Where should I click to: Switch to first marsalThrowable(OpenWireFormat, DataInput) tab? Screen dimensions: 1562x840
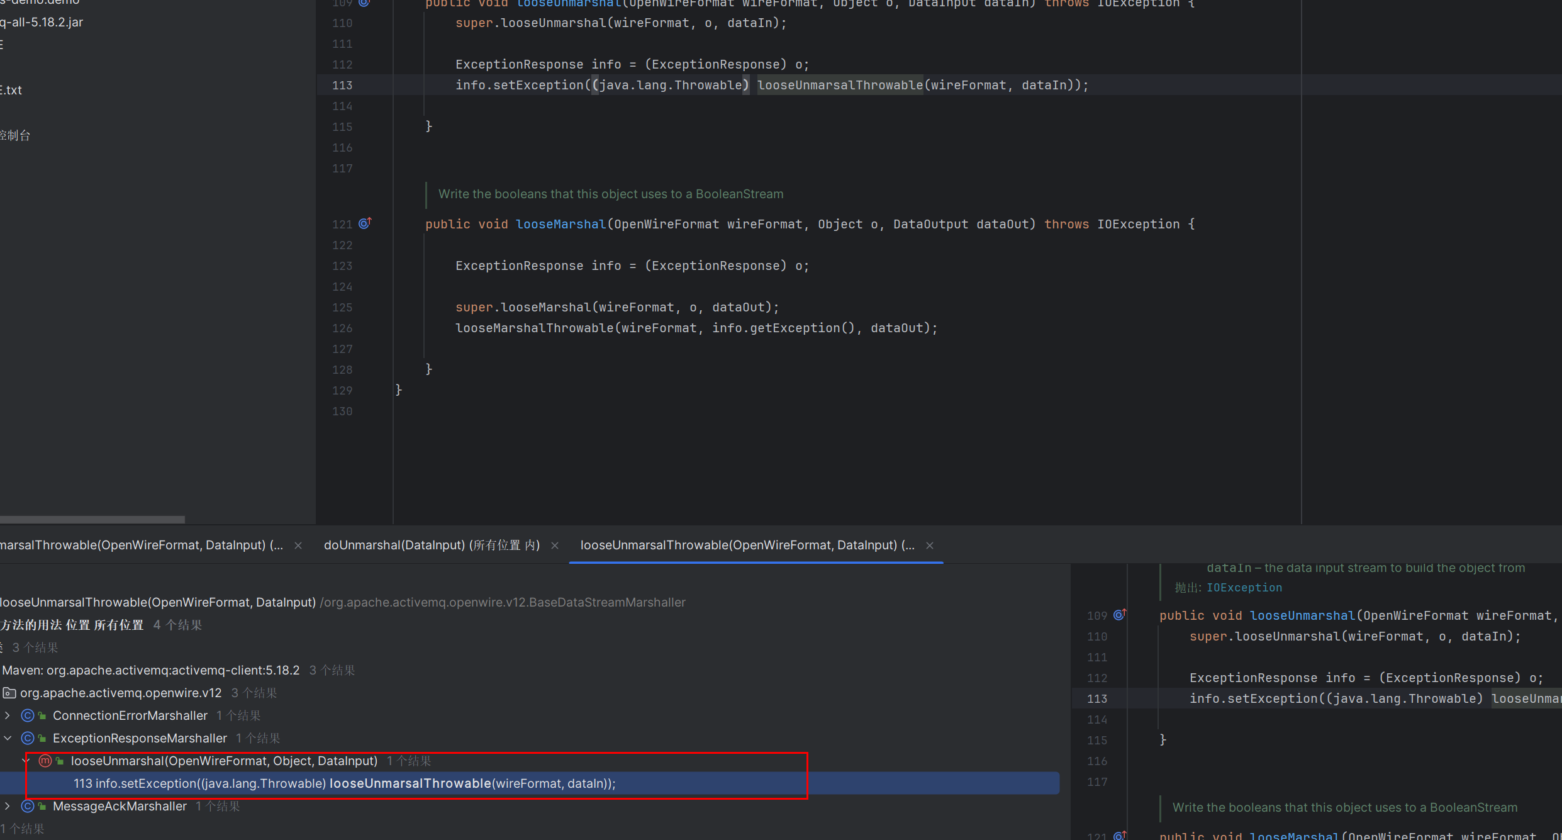tap(142, 546)
